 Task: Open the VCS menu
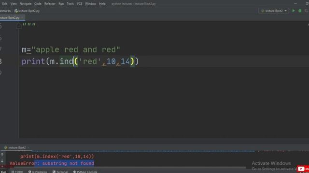79,4
